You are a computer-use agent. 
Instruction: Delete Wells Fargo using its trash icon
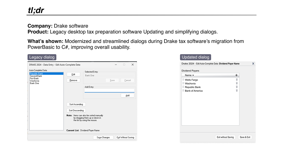[237, 80]
